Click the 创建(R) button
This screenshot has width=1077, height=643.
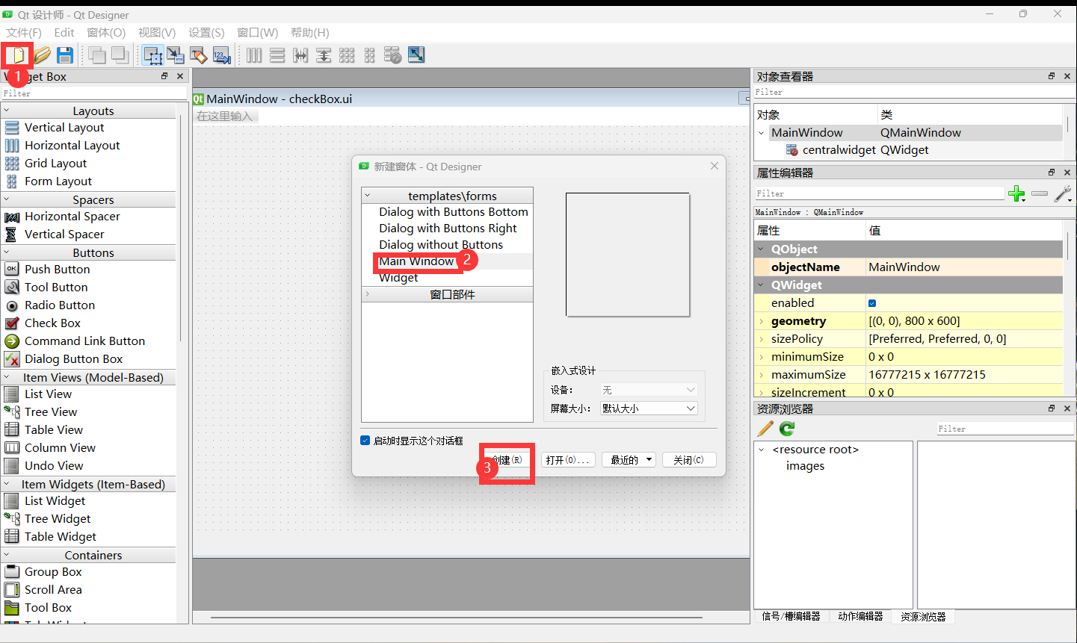click(507, 460)
